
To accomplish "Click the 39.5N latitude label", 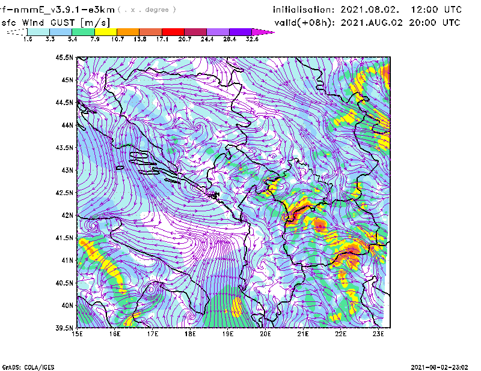I will (x=64, y=328).
